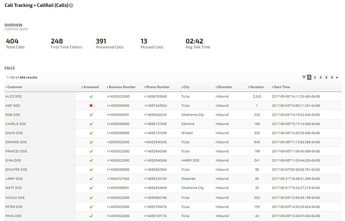
Task: Open the table filter funnel icon
Action: tap(304, 77)
